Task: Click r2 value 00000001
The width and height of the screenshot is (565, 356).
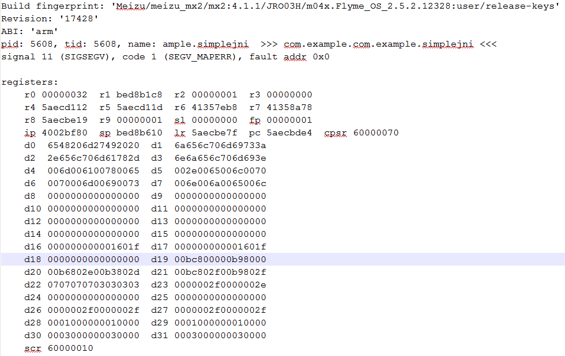Action: (214, 94)
